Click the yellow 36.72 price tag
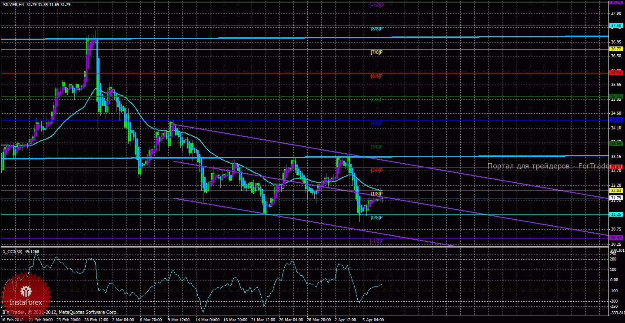Viewport: 625px width, 323px height. 616,49
